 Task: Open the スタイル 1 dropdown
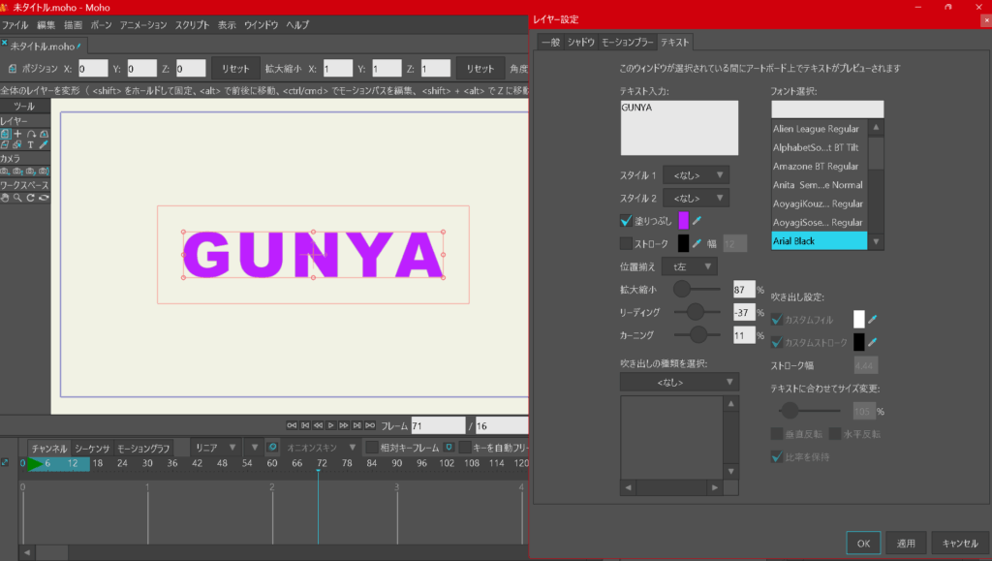(x=696, y=175)
